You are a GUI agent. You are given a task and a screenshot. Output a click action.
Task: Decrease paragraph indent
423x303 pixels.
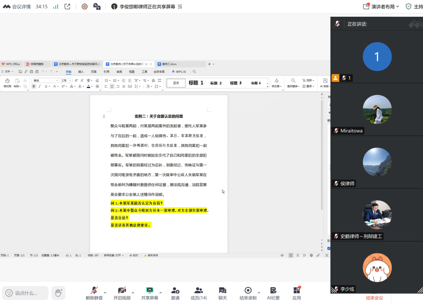(124, 81)
